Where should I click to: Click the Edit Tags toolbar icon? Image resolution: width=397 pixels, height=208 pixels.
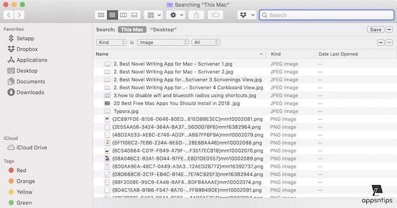click(x=216, y=15)
